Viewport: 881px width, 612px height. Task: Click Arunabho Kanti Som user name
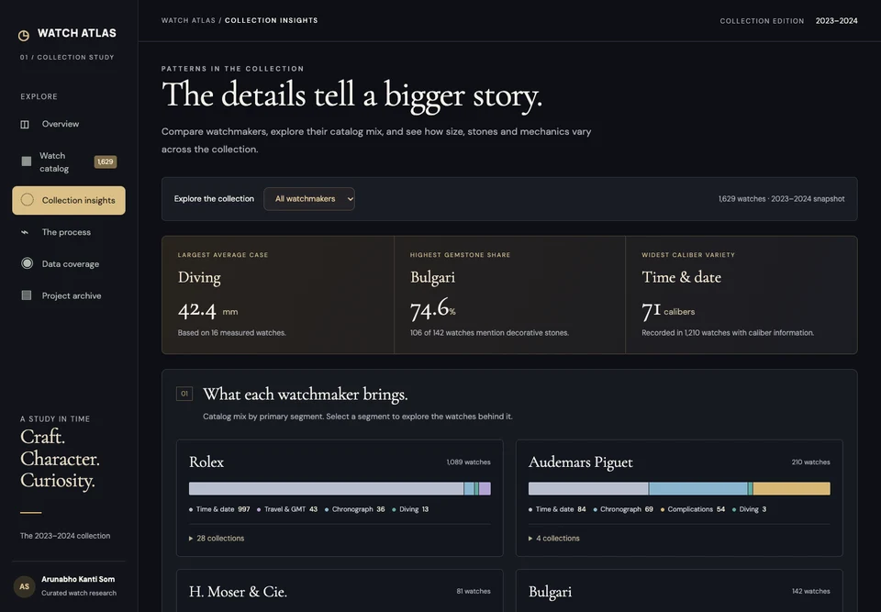(x=78, y=579)
